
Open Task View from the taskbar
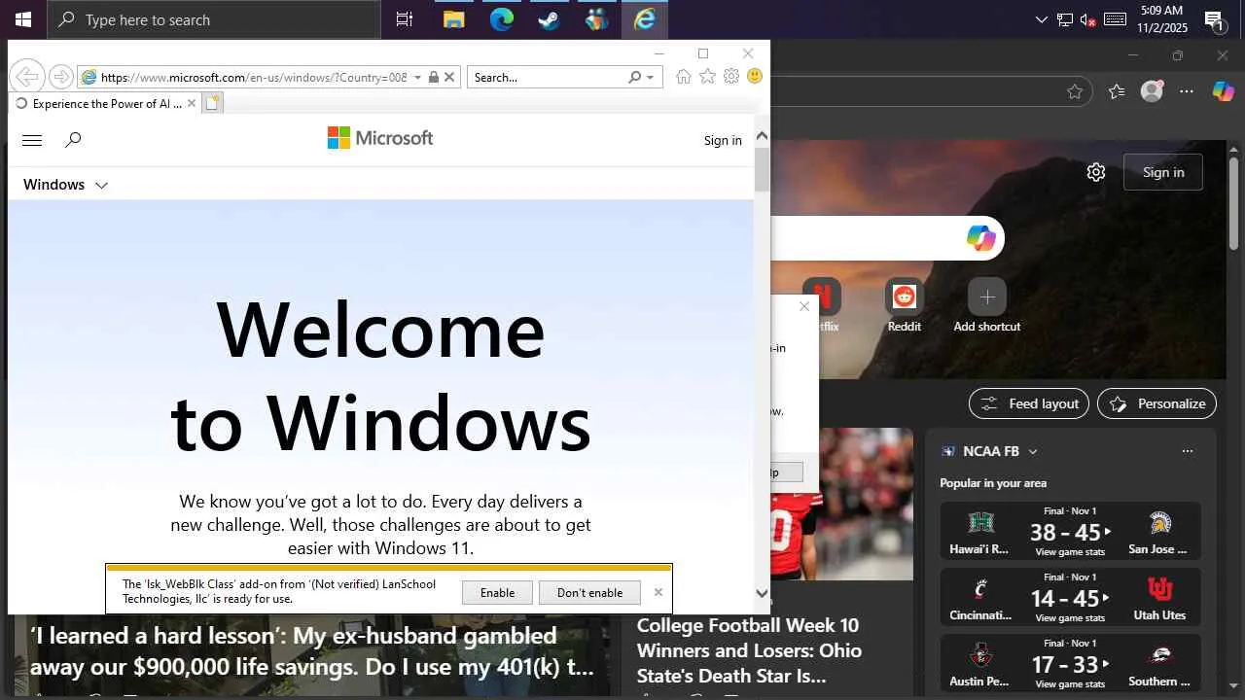pos(405,19)
